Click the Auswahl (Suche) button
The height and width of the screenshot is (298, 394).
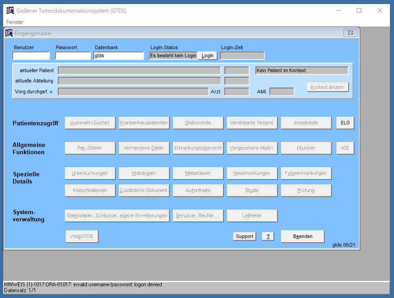pos(90,123)
